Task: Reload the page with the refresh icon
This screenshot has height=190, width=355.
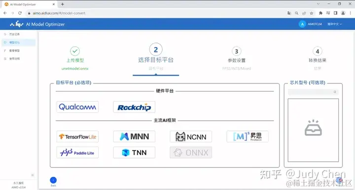Action: (20, 13)
